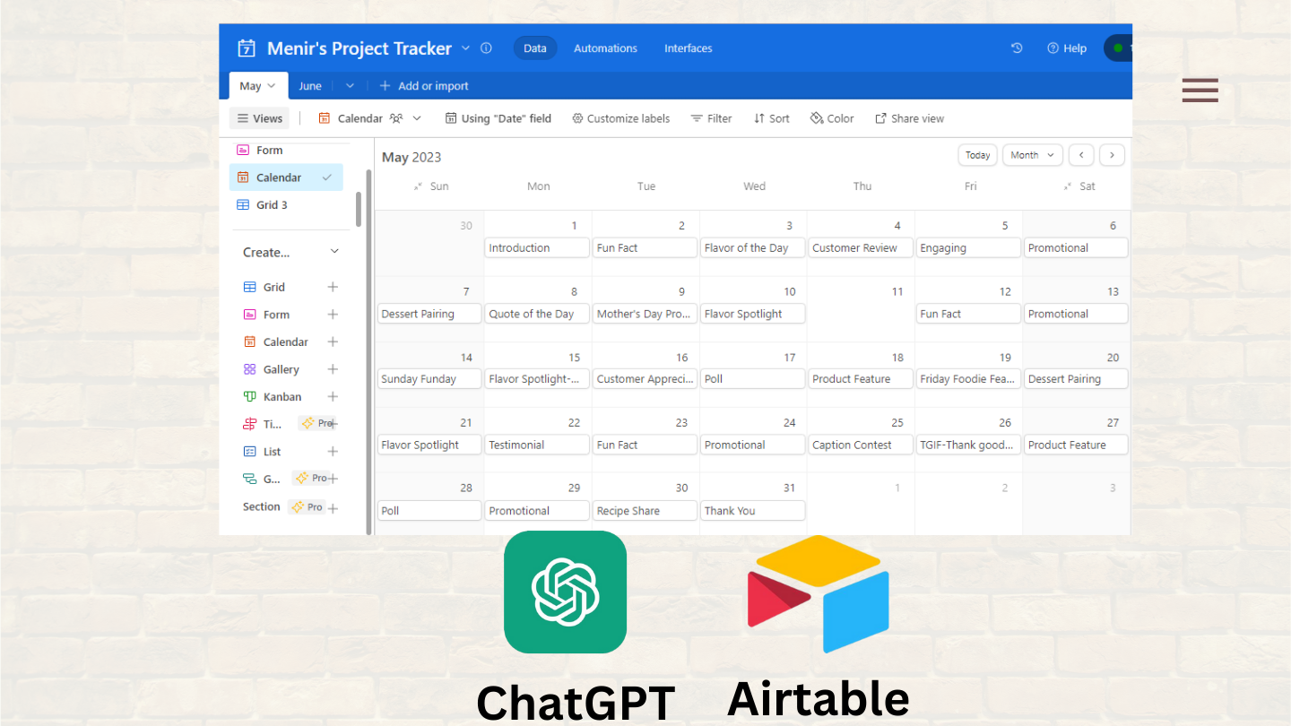
Task: Click the ChatGPT logo
Action: click(x=565, y=592)
